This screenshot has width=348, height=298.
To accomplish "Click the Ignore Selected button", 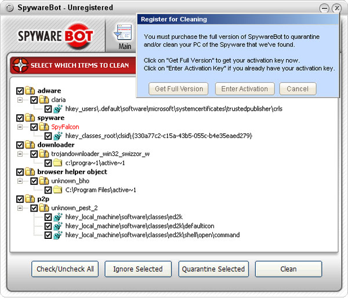I will [x=138, y=269].
